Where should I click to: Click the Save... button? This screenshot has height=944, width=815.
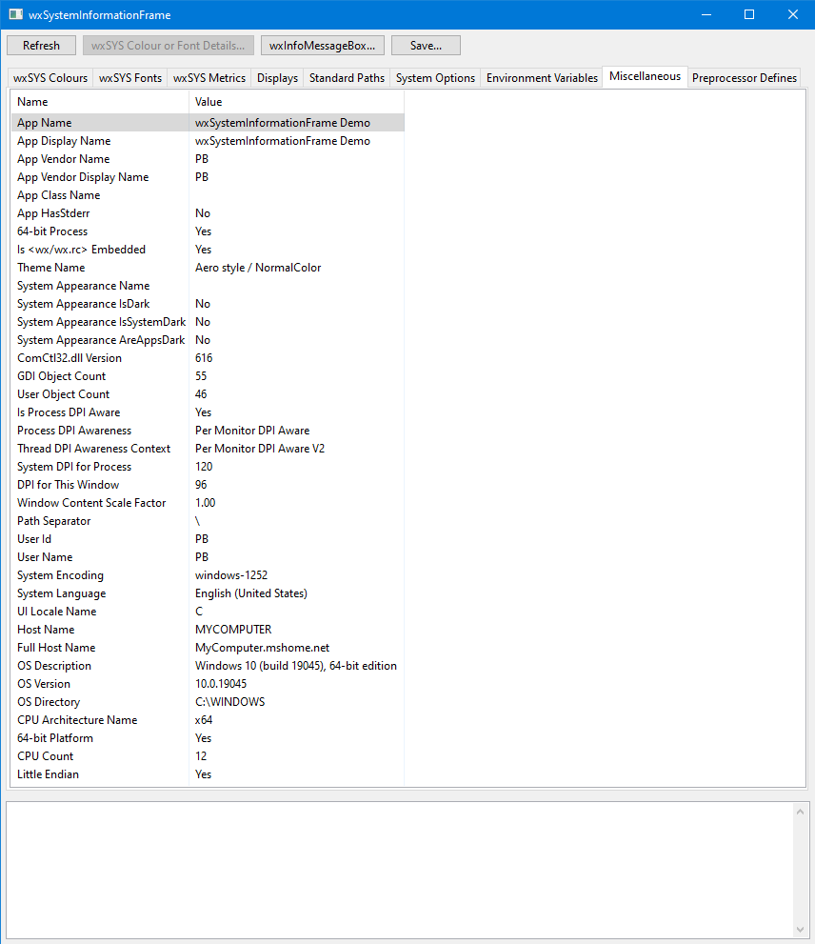click(x=426, y=46)
